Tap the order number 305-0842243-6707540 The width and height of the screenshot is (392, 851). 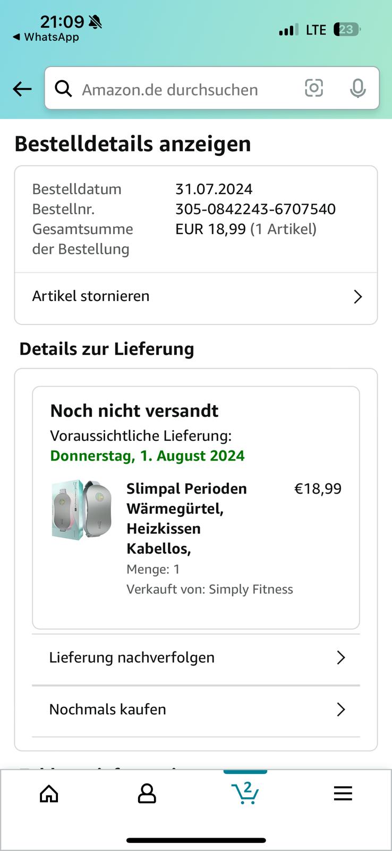click(x=255, y=209)
